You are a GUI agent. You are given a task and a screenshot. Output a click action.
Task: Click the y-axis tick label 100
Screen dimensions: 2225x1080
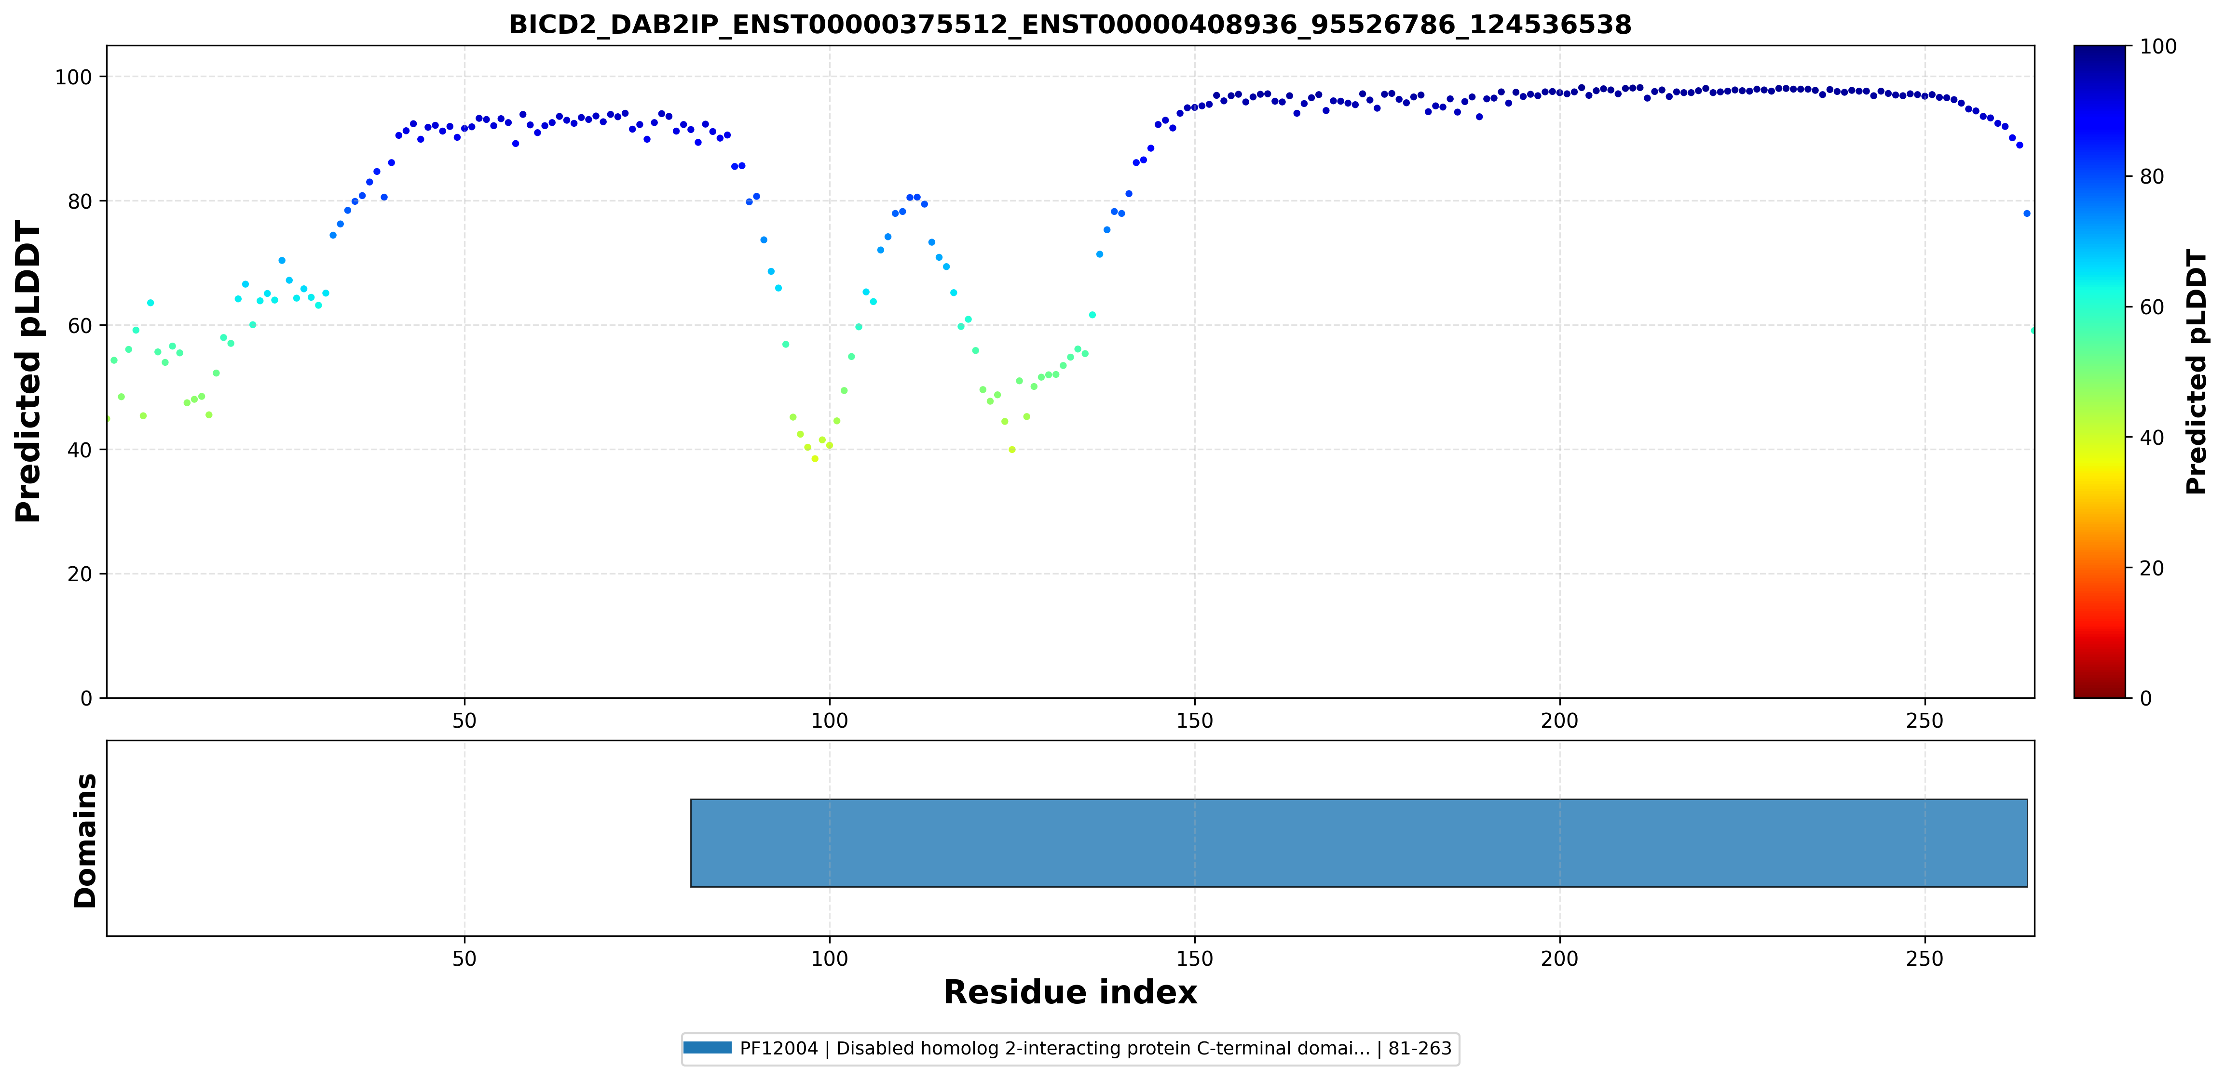click(x=73, y=77)
